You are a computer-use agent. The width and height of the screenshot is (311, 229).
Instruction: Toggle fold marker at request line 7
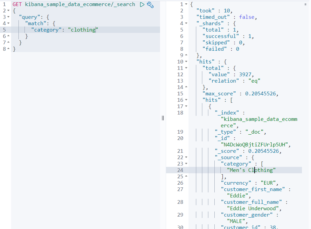pyautogui.click(x=8, y=42)
